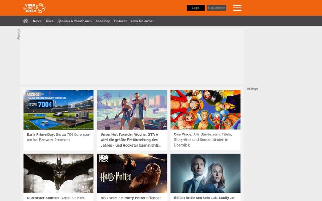
Task: Read HBO setzt bei Harry Potter headline
Action: (x=131, y=198)
